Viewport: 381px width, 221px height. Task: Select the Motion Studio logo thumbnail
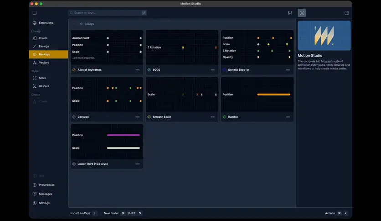324,36
